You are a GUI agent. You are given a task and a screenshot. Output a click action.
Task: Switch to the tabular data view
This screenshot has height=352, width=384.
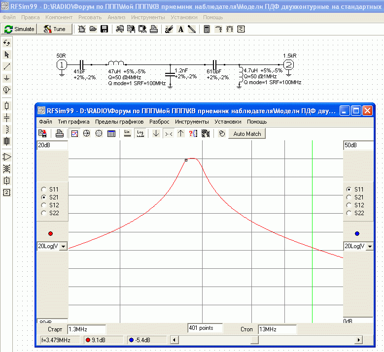[111, 133]
